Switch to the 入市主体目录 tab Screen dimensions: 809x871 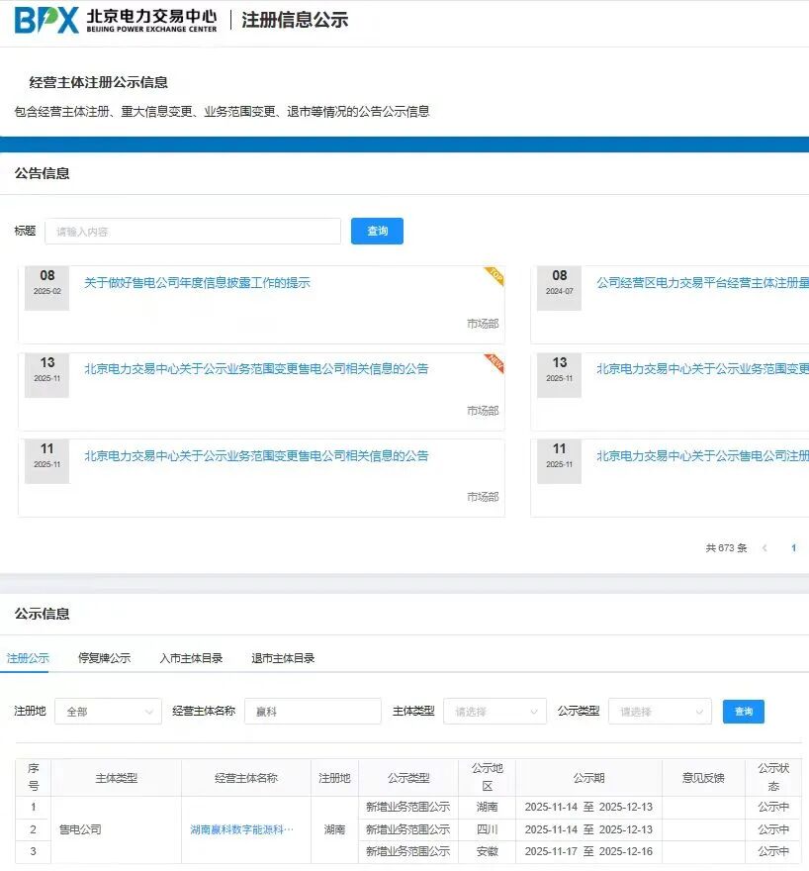tap(191, 658)
